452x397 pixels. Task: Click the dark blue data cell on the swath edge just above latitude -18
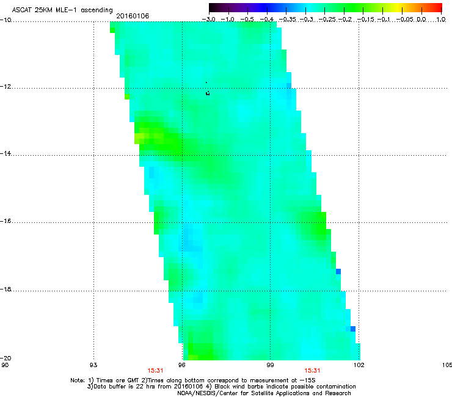338,271
